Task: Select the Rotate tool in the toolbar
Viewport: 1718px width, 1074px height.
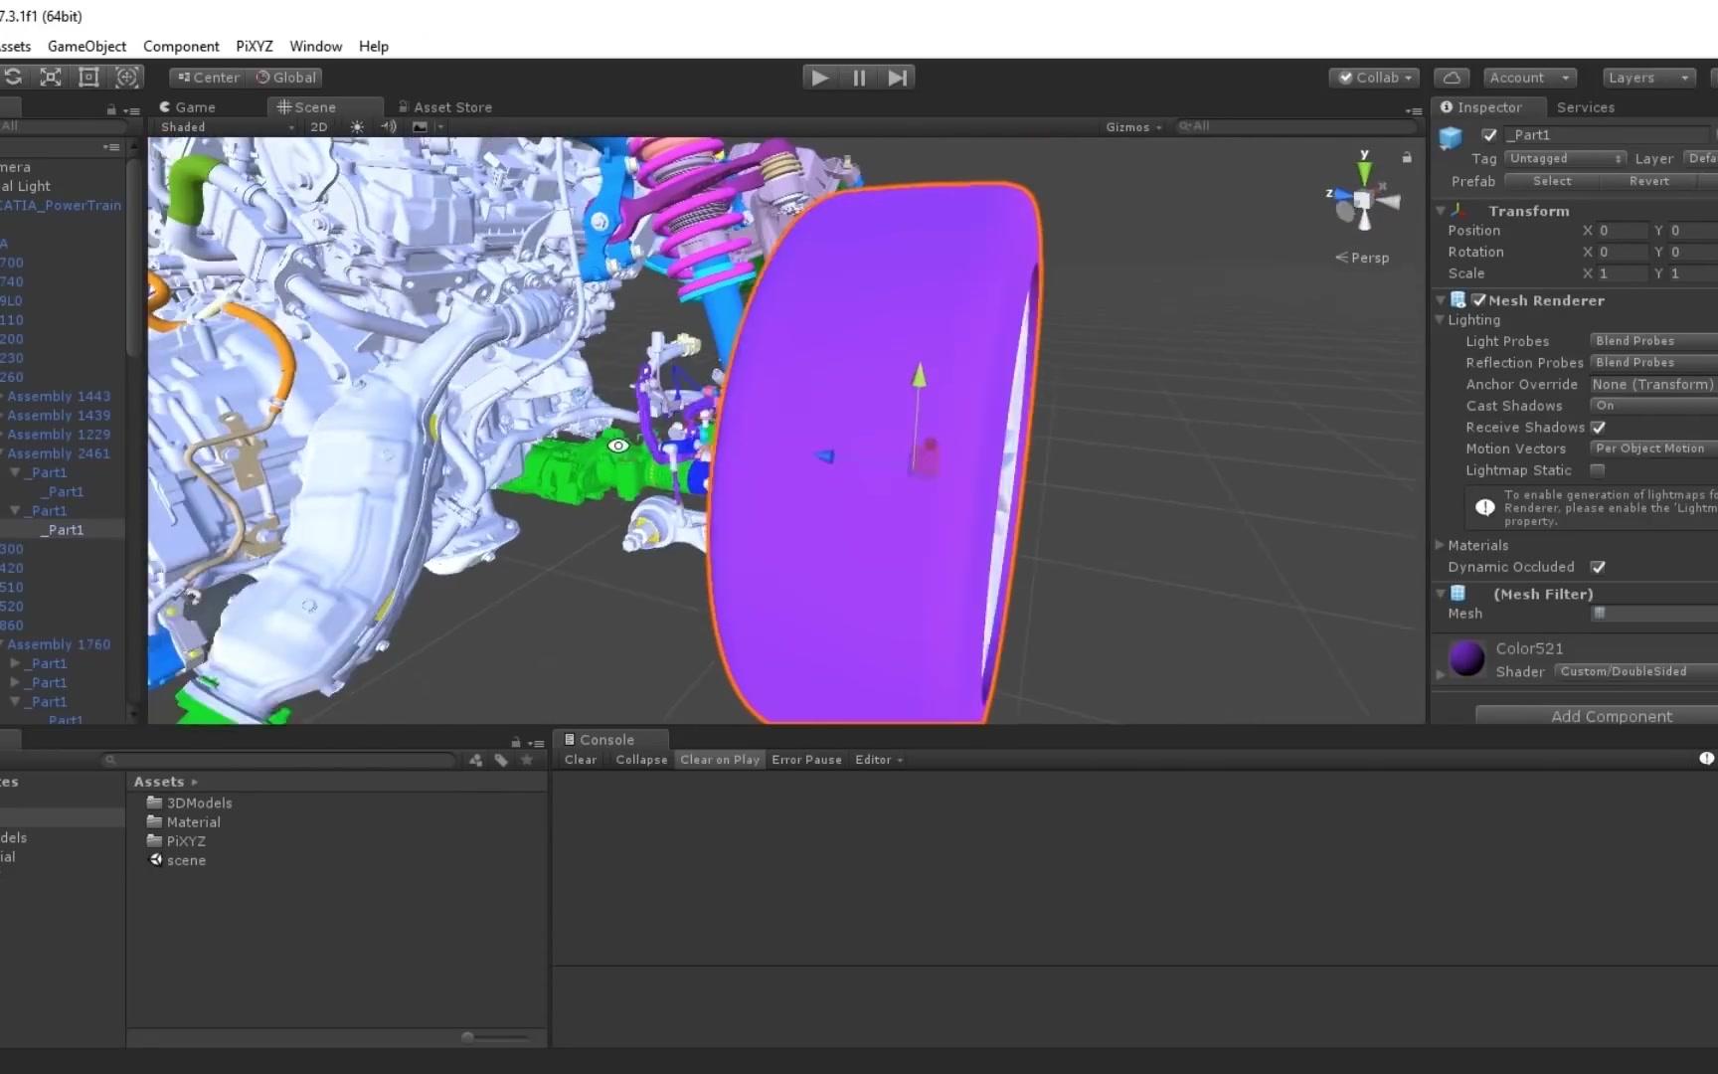Action: (13, 77)
